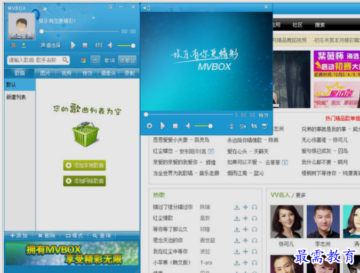Open the colorful skin palette icon

pyautogui.click(x=83, y=61)
